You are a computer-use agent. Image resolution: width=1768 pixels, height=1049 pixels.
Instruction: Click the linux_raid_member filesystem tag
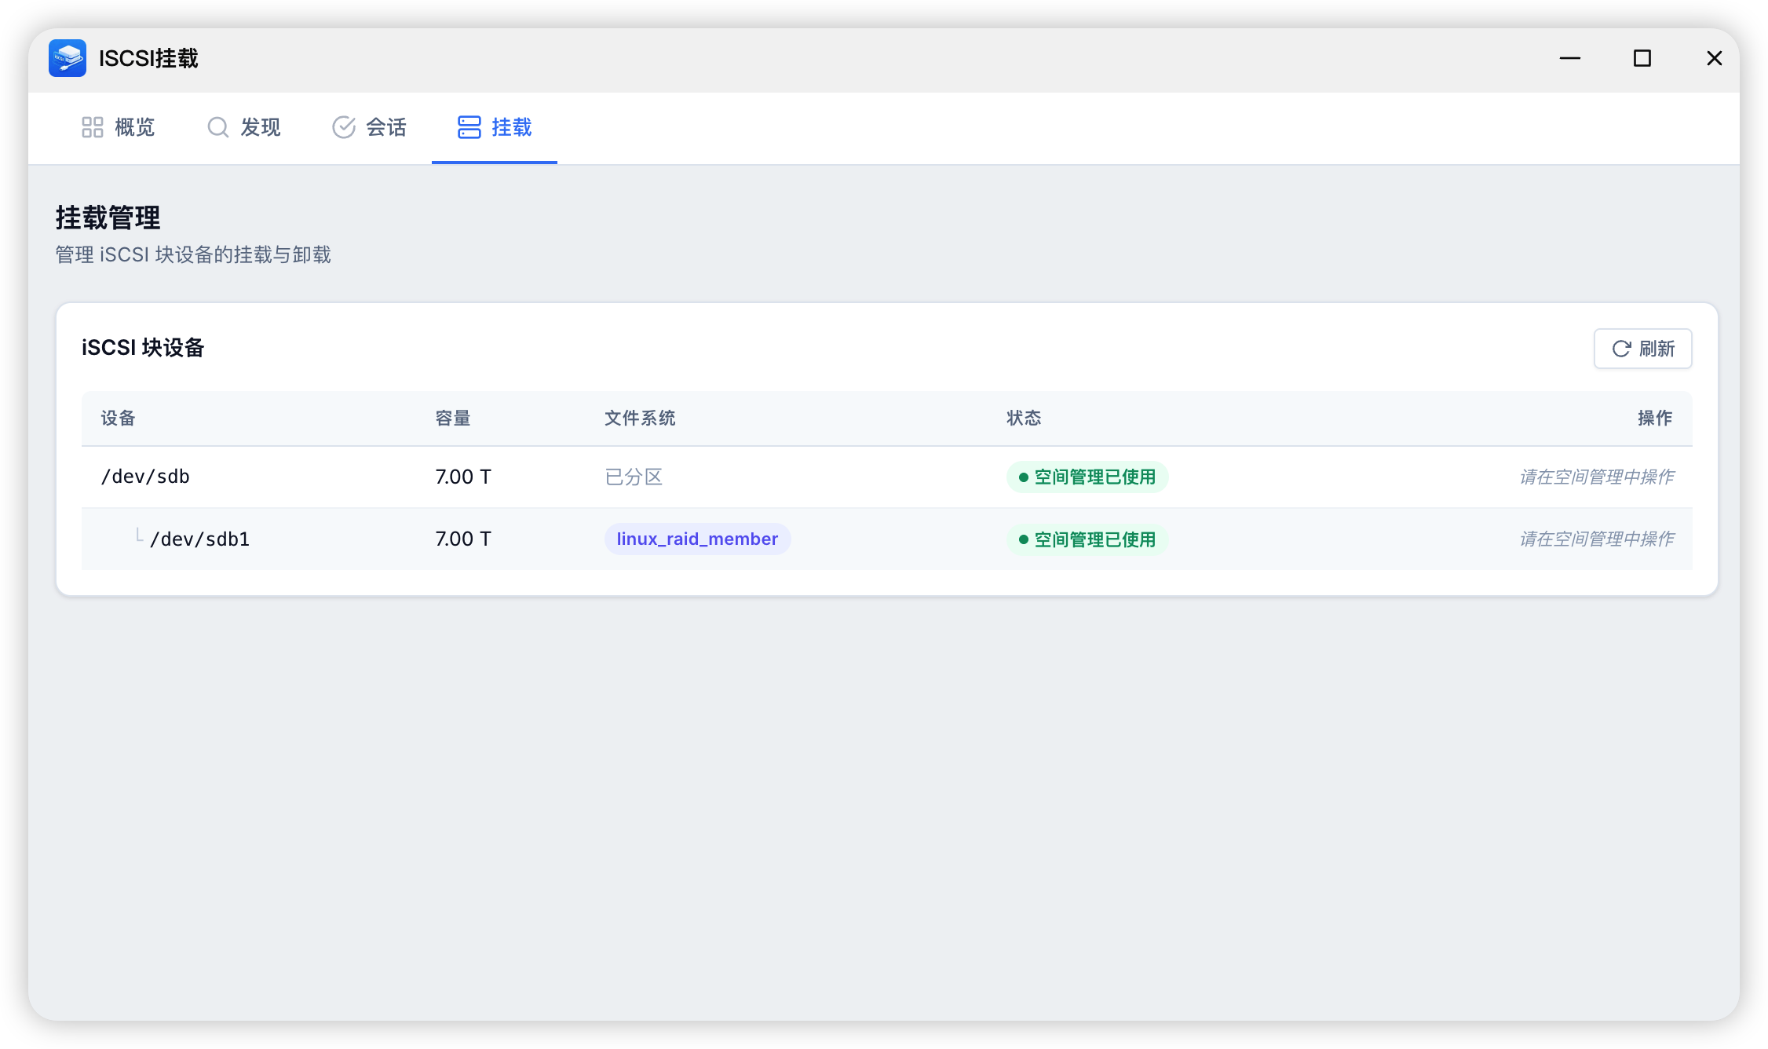click(697, 539)
